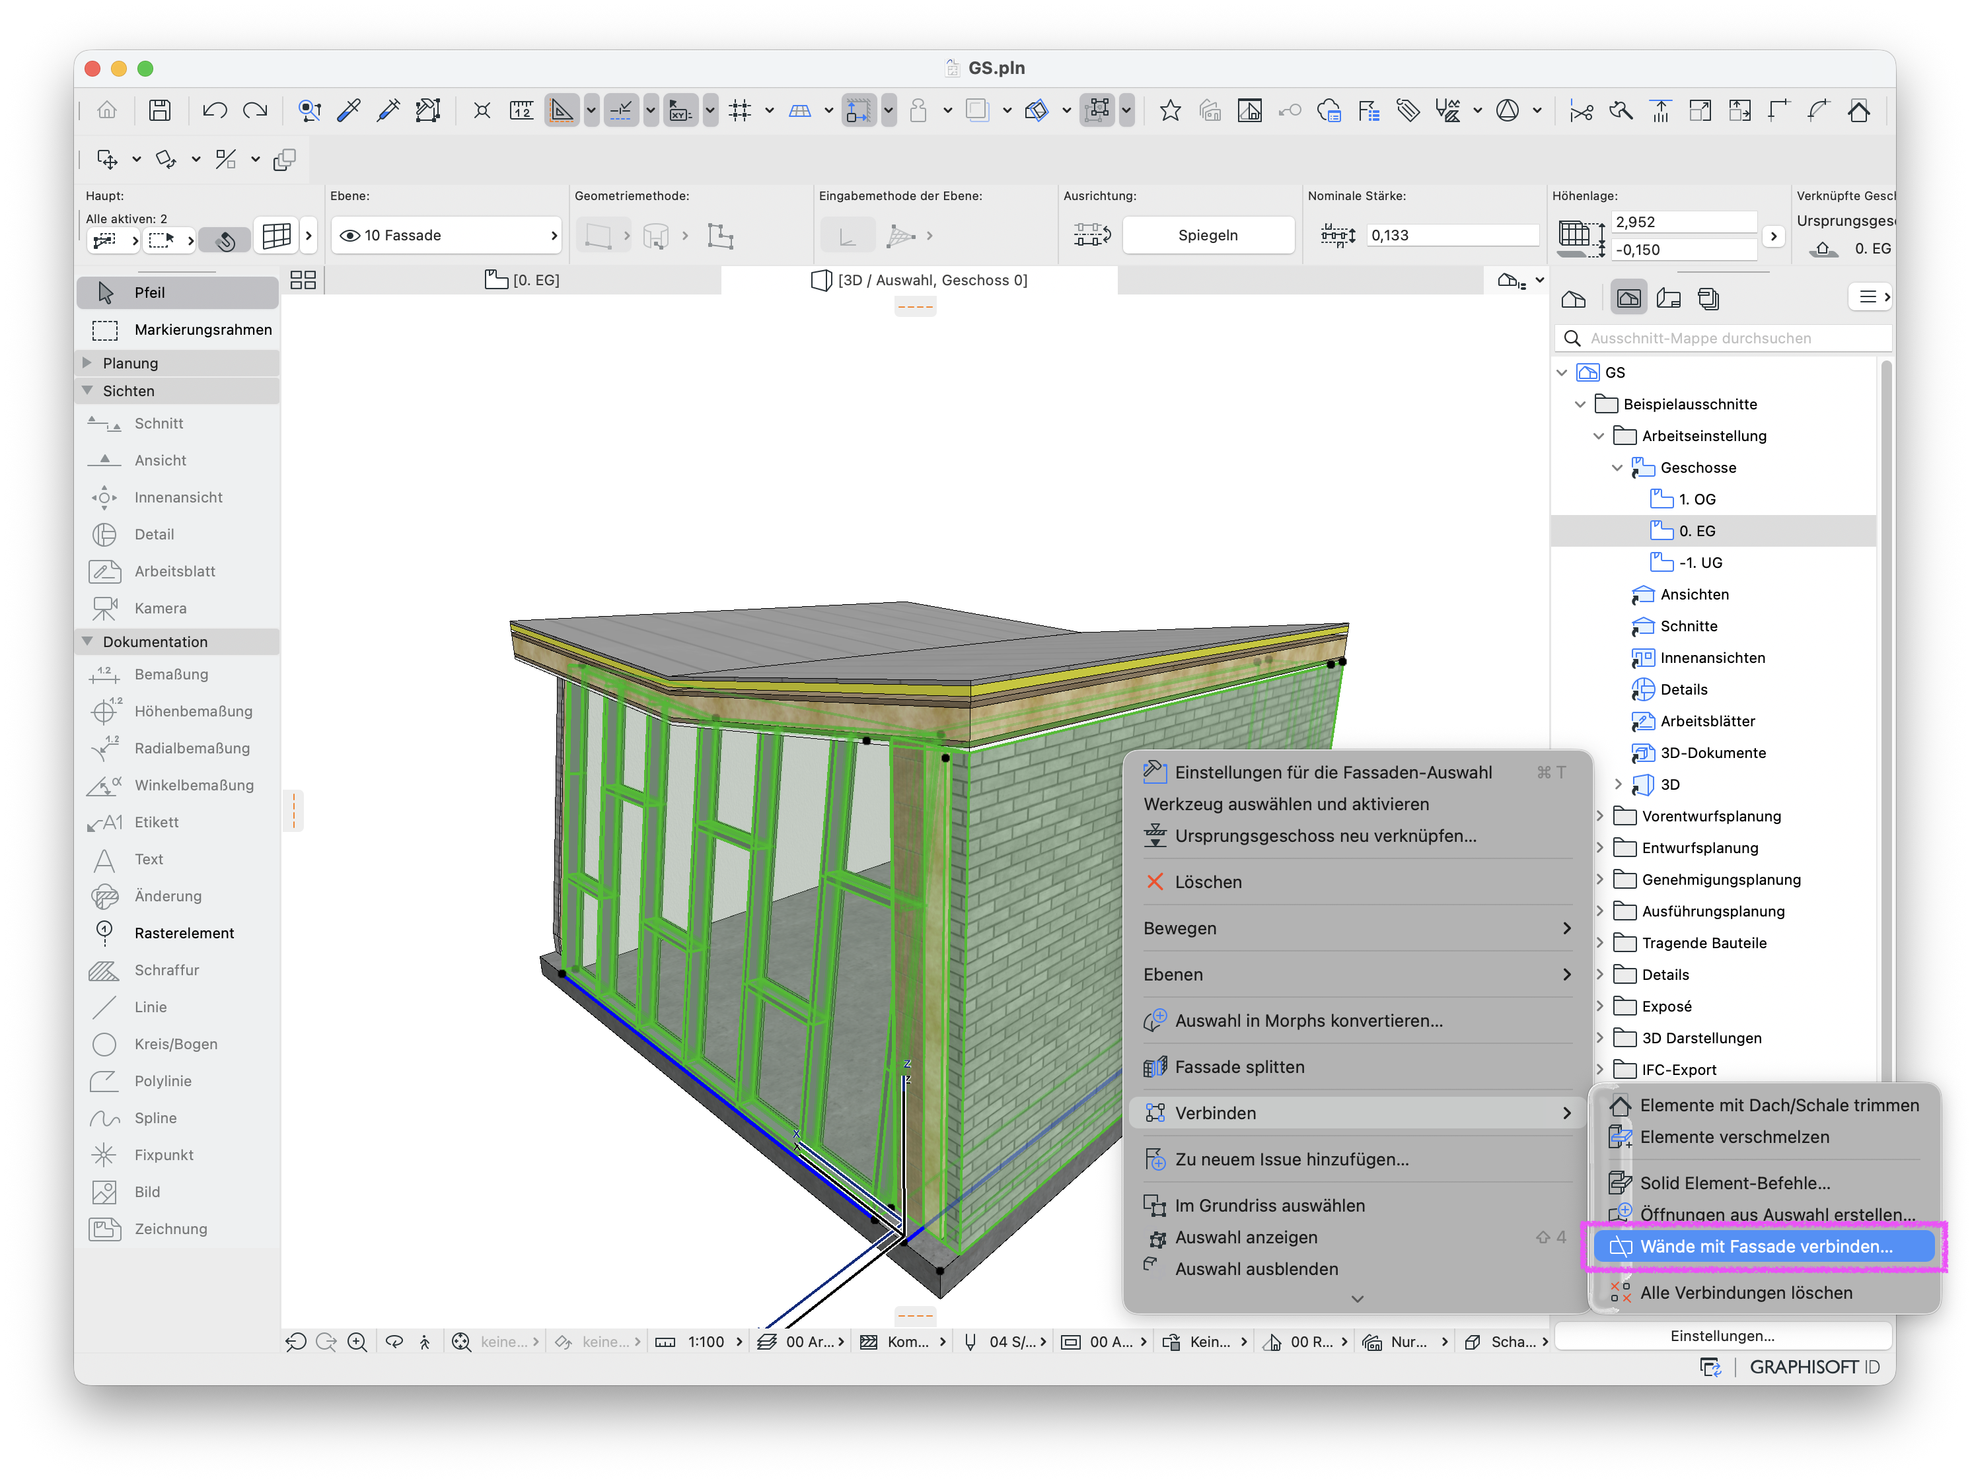Screen dimensions: 1970x1483
Task: Switch to the [0. EG] tab
Action: [x=522, y=281]
